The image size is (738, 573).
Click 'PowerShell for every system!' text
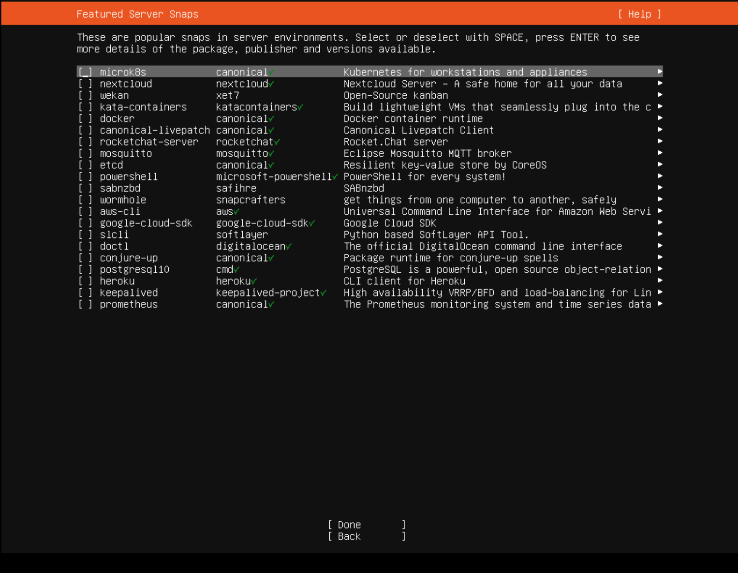coord(425,176)
